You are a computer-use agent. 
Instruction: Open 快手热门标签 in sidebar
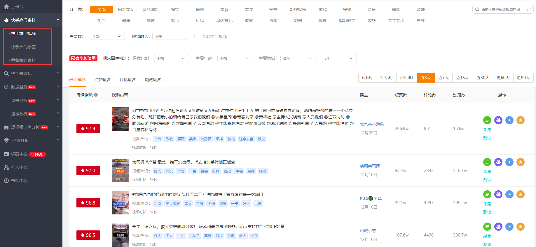pyautogui.click(x=23, y=47)
